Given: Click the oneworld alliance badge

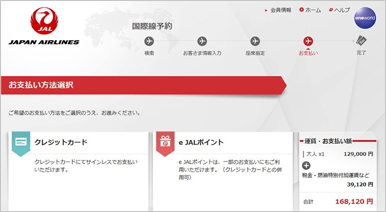Looking at the screenshot, I should tap(364, 19).
